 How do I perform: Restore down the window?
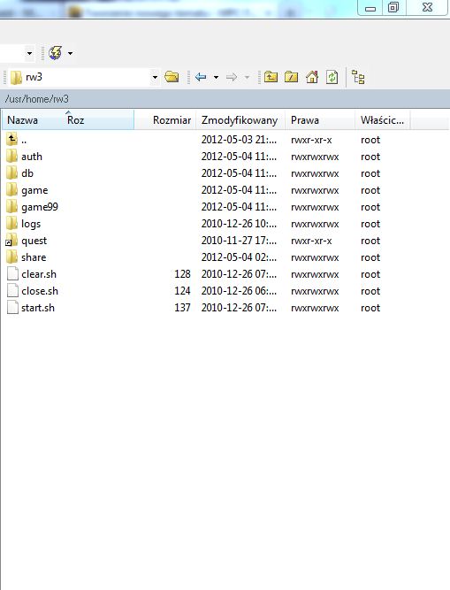point(393,8)
